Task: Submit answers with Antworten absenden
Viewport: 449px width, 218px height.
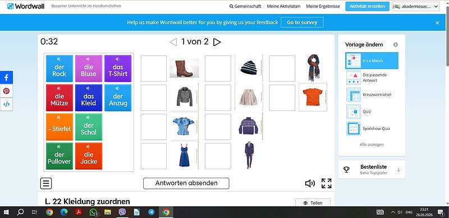Action: (x=186, y=183)
